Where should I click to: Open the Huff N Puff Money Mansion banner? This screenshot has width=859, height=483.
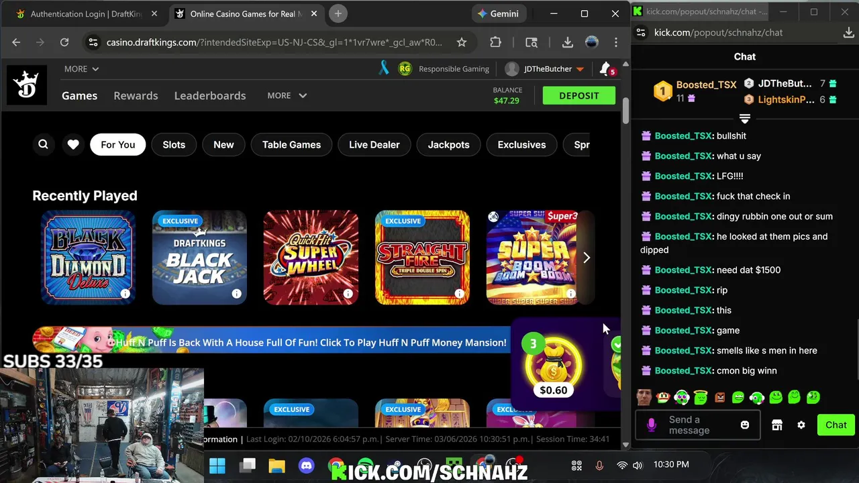coord(271,342)
